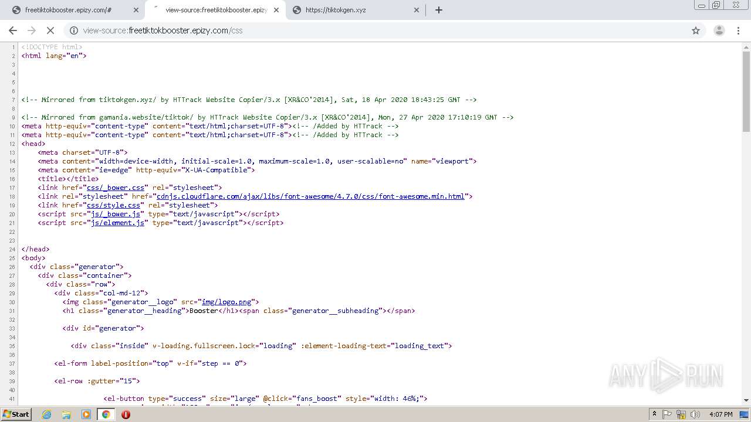Click the html lang="en" line
This screenshot has height=422, width=751.
(x=54, y=56)
